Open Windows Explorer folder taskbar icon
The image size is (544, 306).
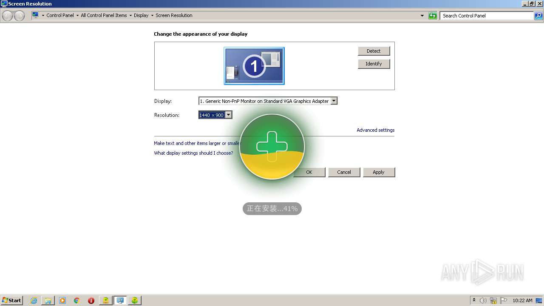pyautogui.click(x=48, y=300)
